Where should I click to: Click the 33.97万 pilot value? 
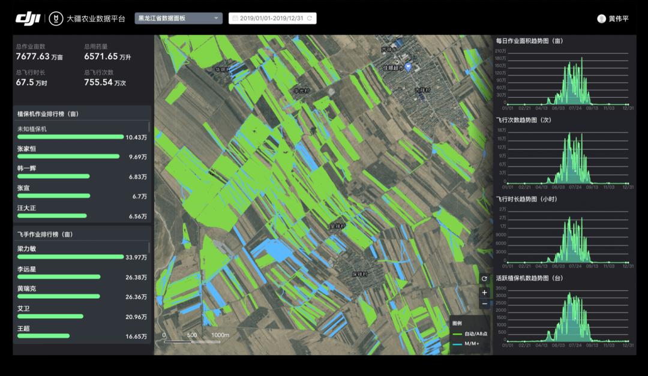(x=136, y=257)
